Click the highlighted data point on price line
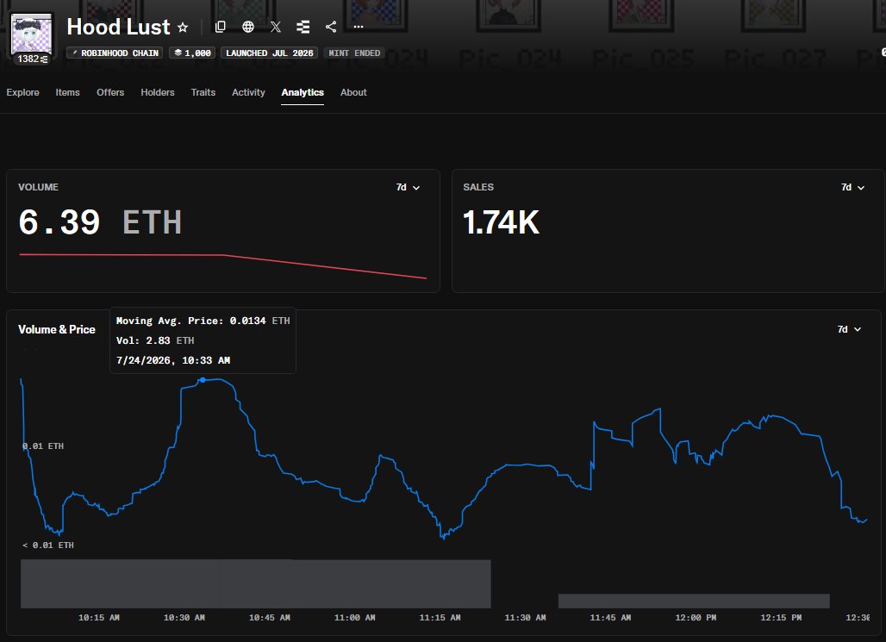This screenshot has height=642, width=886. (203, 380)
